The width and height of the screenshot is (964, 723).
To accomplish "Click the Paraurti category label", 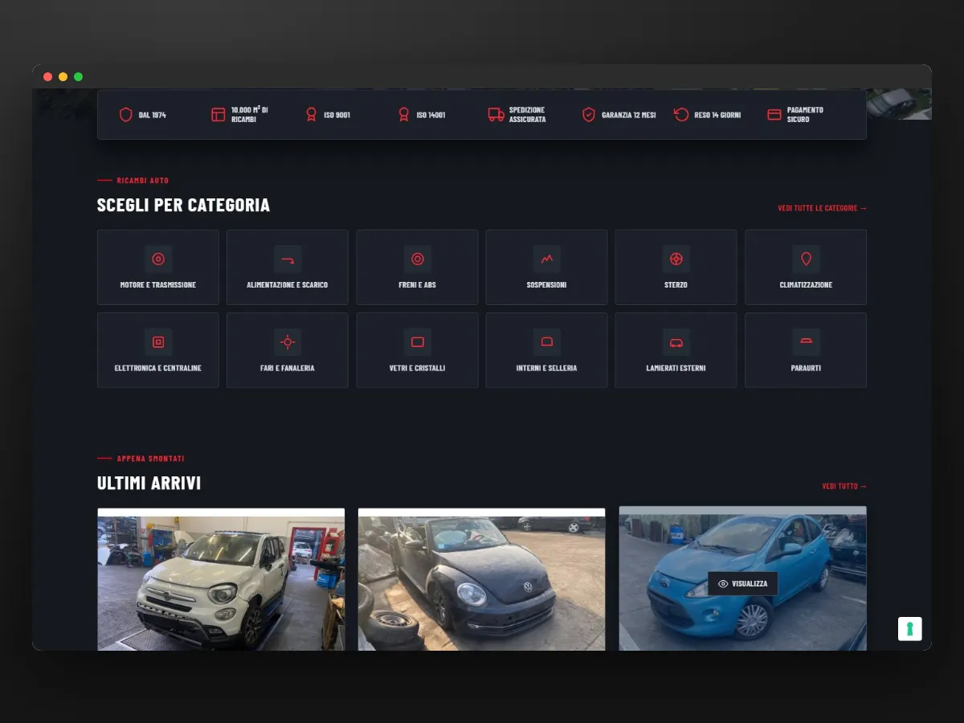I will (806, 368).
